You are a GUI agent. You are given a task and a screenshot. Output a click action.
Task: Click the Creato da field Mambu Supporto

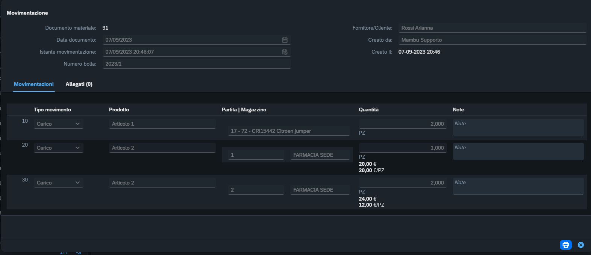492,40
